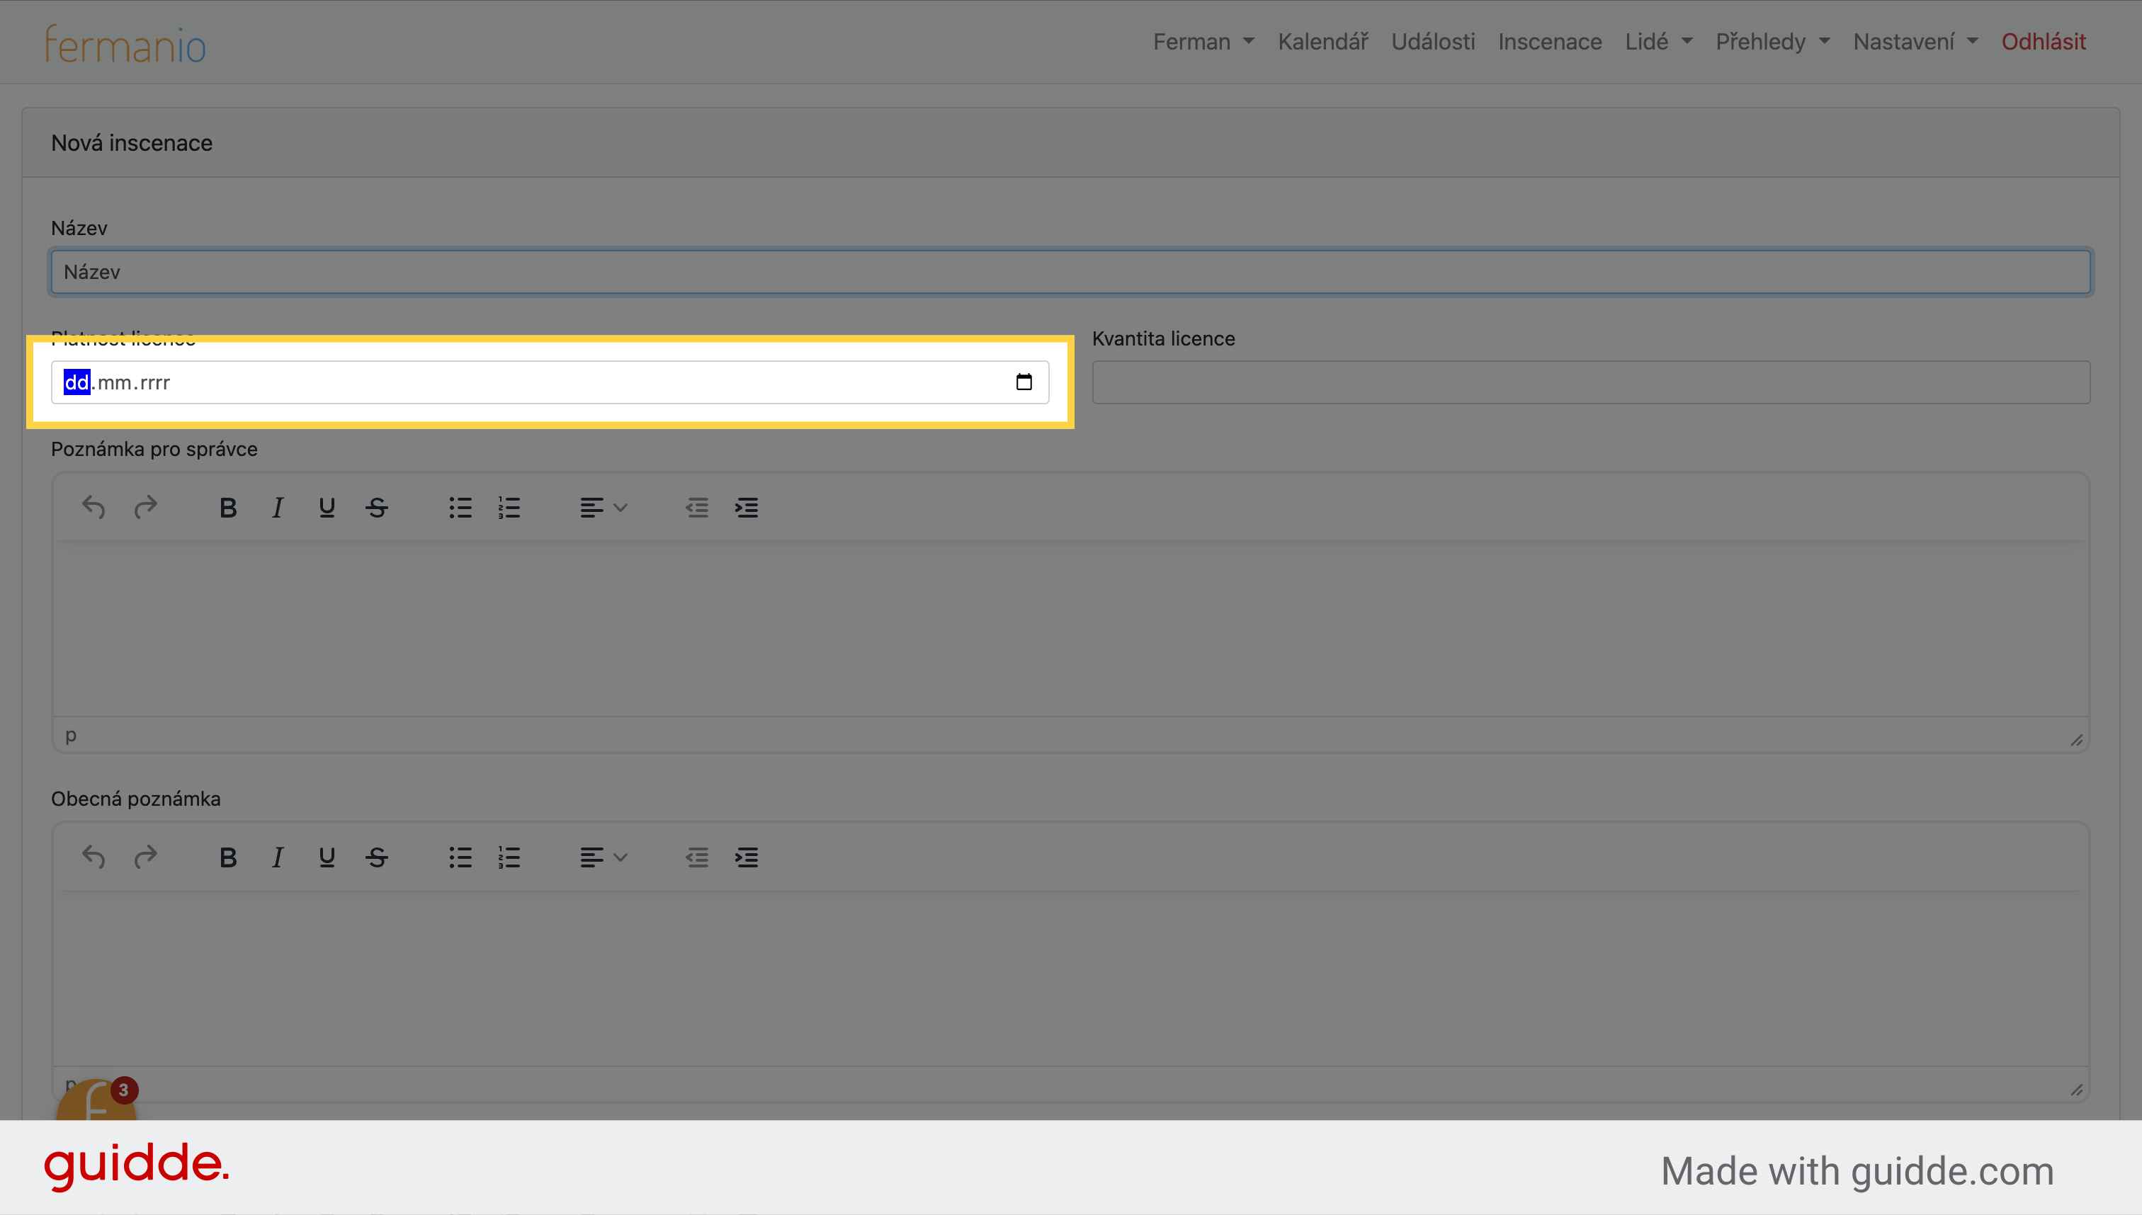
Task: Insert bullet list in Obecná poznámka editor
Action: (x=460, y=857)
